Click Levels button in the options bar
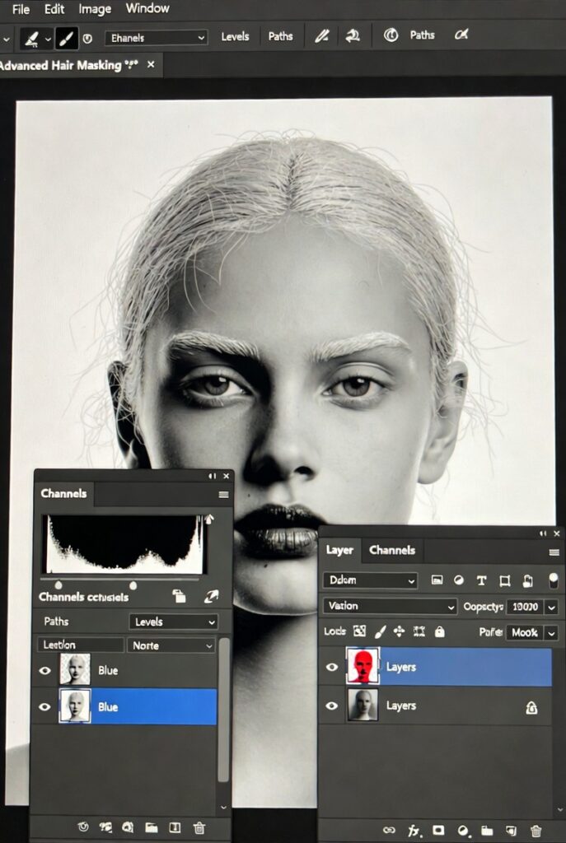Viewport: 566px width, 843px height. (235, 36)
